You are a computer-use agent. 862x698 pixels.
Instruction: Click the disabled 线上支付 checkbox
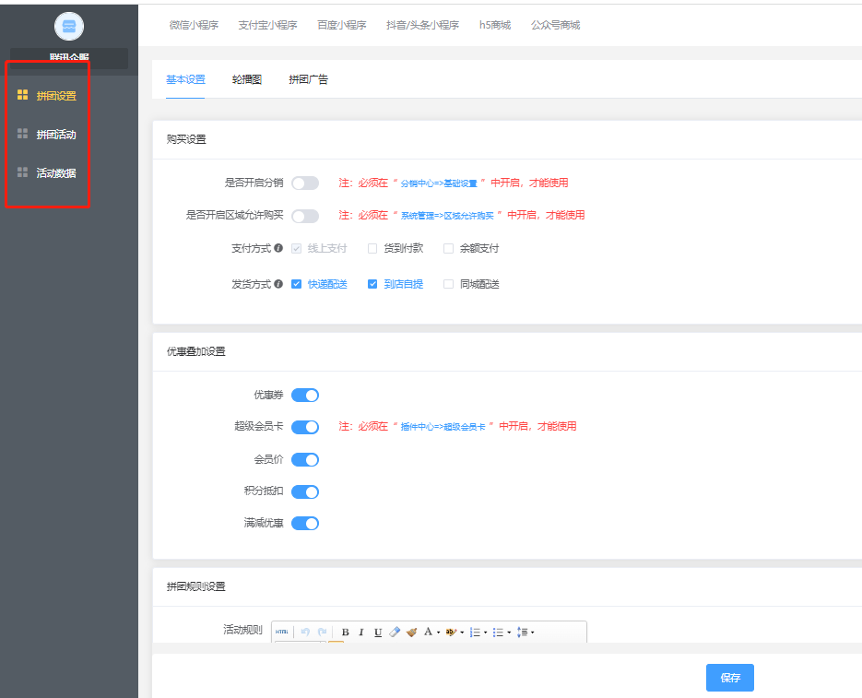point(296,249)
